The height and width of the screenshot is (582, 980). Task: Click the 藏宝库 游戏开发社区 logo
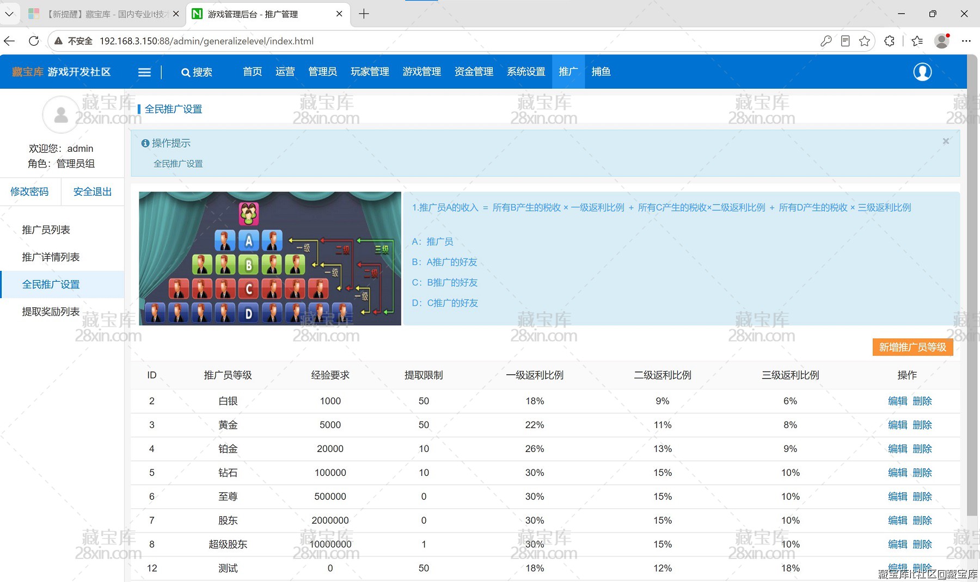(62, 72)
